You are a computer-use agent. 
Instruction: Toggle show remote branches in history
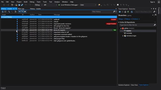pyautogui.click(x=22, y=12)
